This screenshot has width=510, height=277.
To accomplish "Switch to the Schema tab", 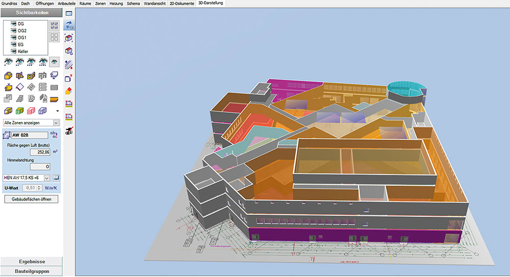I will point(133,4).
